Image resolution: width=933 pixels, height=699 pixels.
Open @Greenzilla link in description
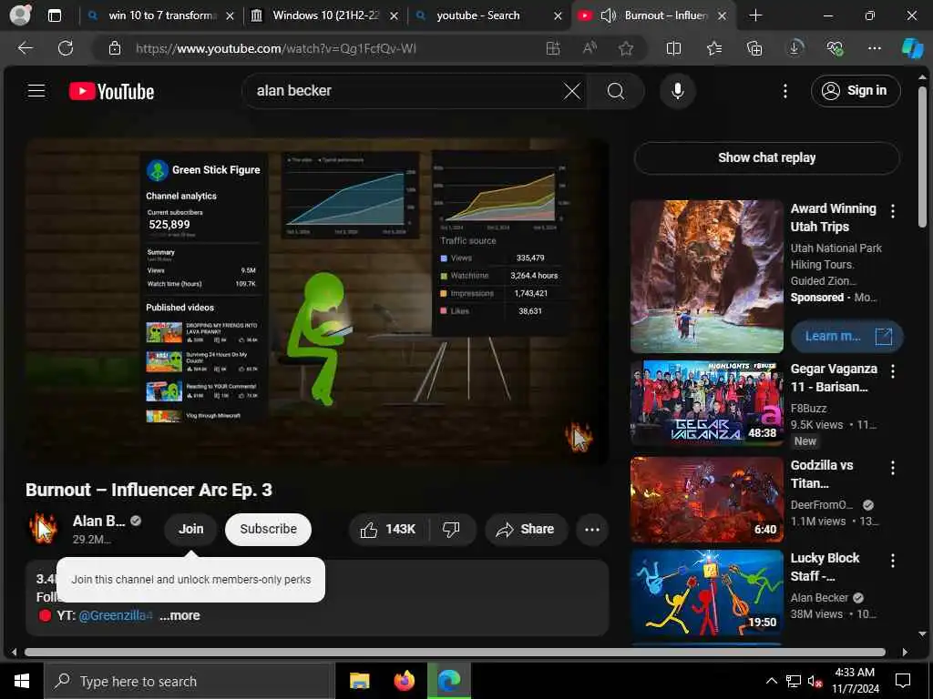(x=116, y=615)
